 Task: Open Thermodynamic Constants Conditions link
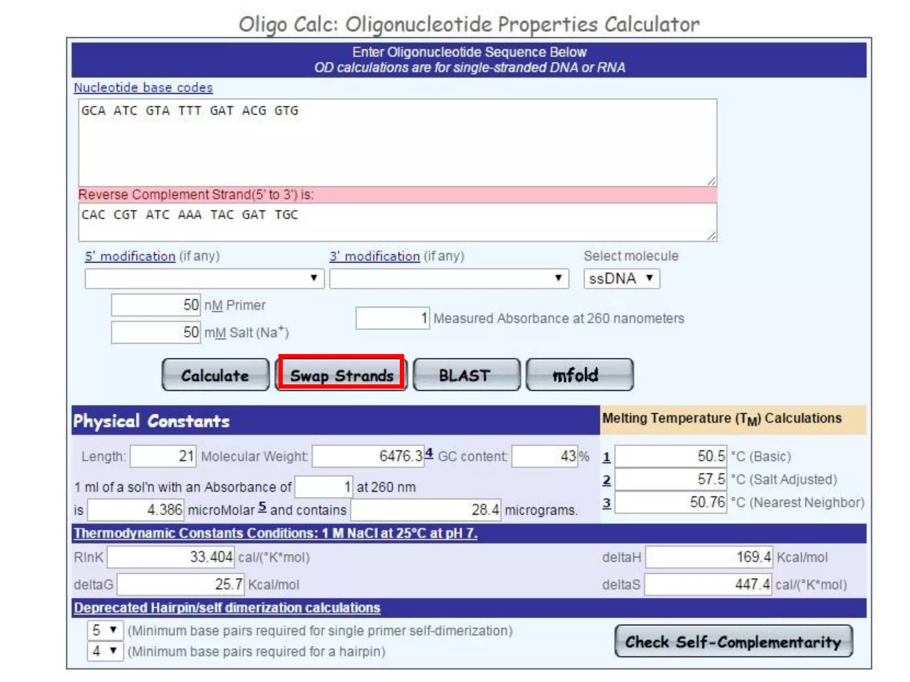[x=275, y=533]
